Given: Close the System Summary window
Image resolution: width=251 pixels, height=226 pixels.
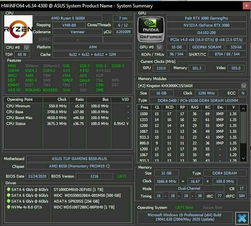Looking at the screenshot, I should 246,6.
